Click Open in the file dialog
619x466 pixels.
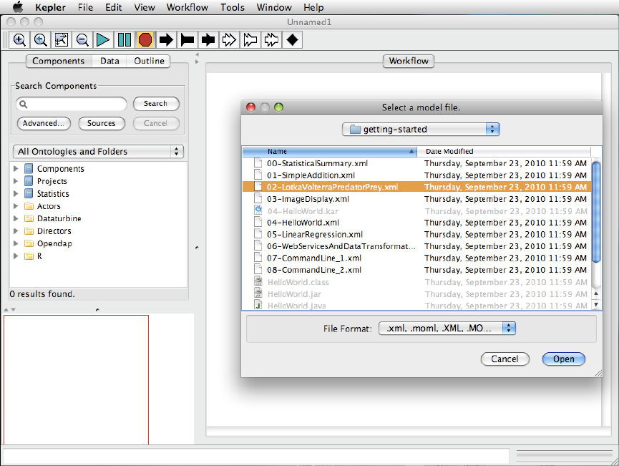coord(563,359)
